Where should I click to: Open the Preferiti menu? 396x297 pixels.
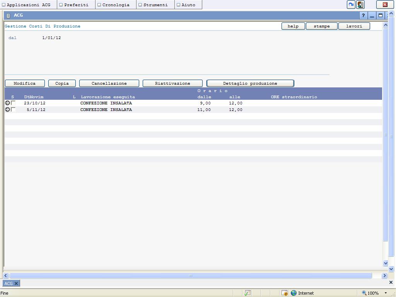click(x=76, y=5)
